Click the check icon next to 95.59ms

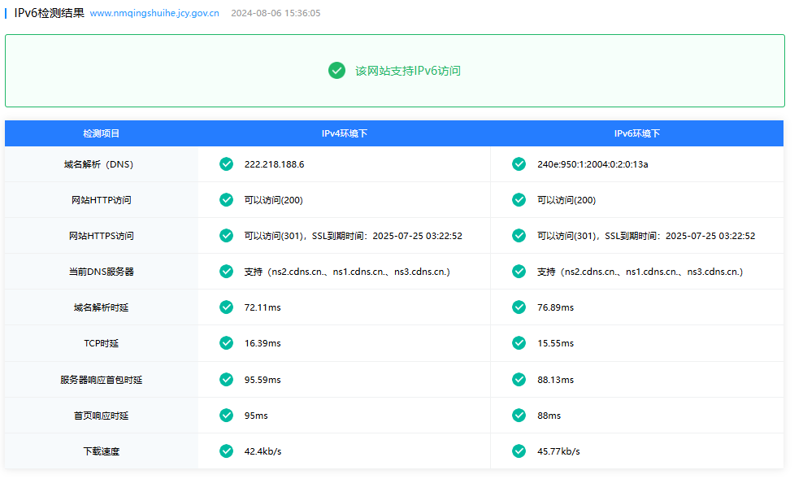coord(227,380)
